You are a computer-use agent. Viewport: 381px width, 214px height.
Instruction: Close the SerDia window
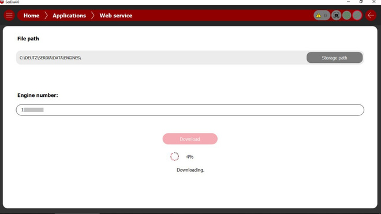click(374, 2)
